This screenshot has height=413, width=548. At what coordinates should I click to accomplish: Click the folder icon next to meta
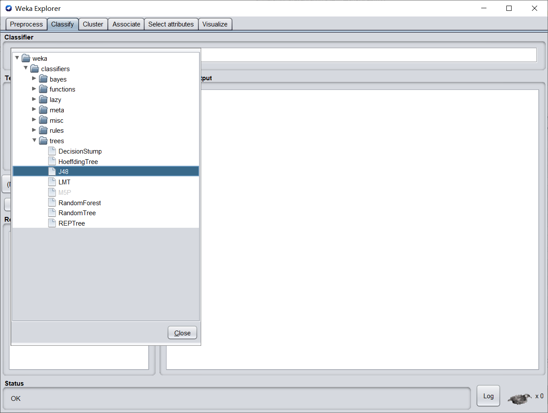pyautogui.click(x=44, y=110)
